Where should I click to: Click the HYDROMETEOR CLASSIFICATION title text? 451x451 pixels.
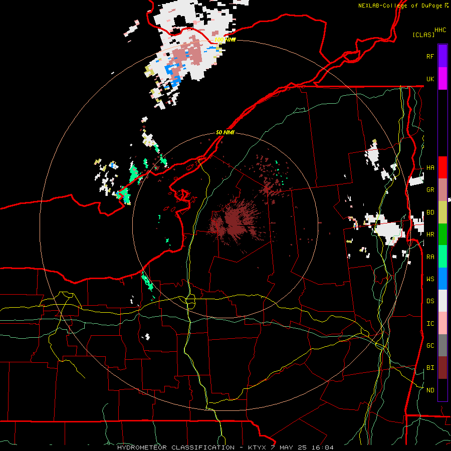[x=176, y=447]
